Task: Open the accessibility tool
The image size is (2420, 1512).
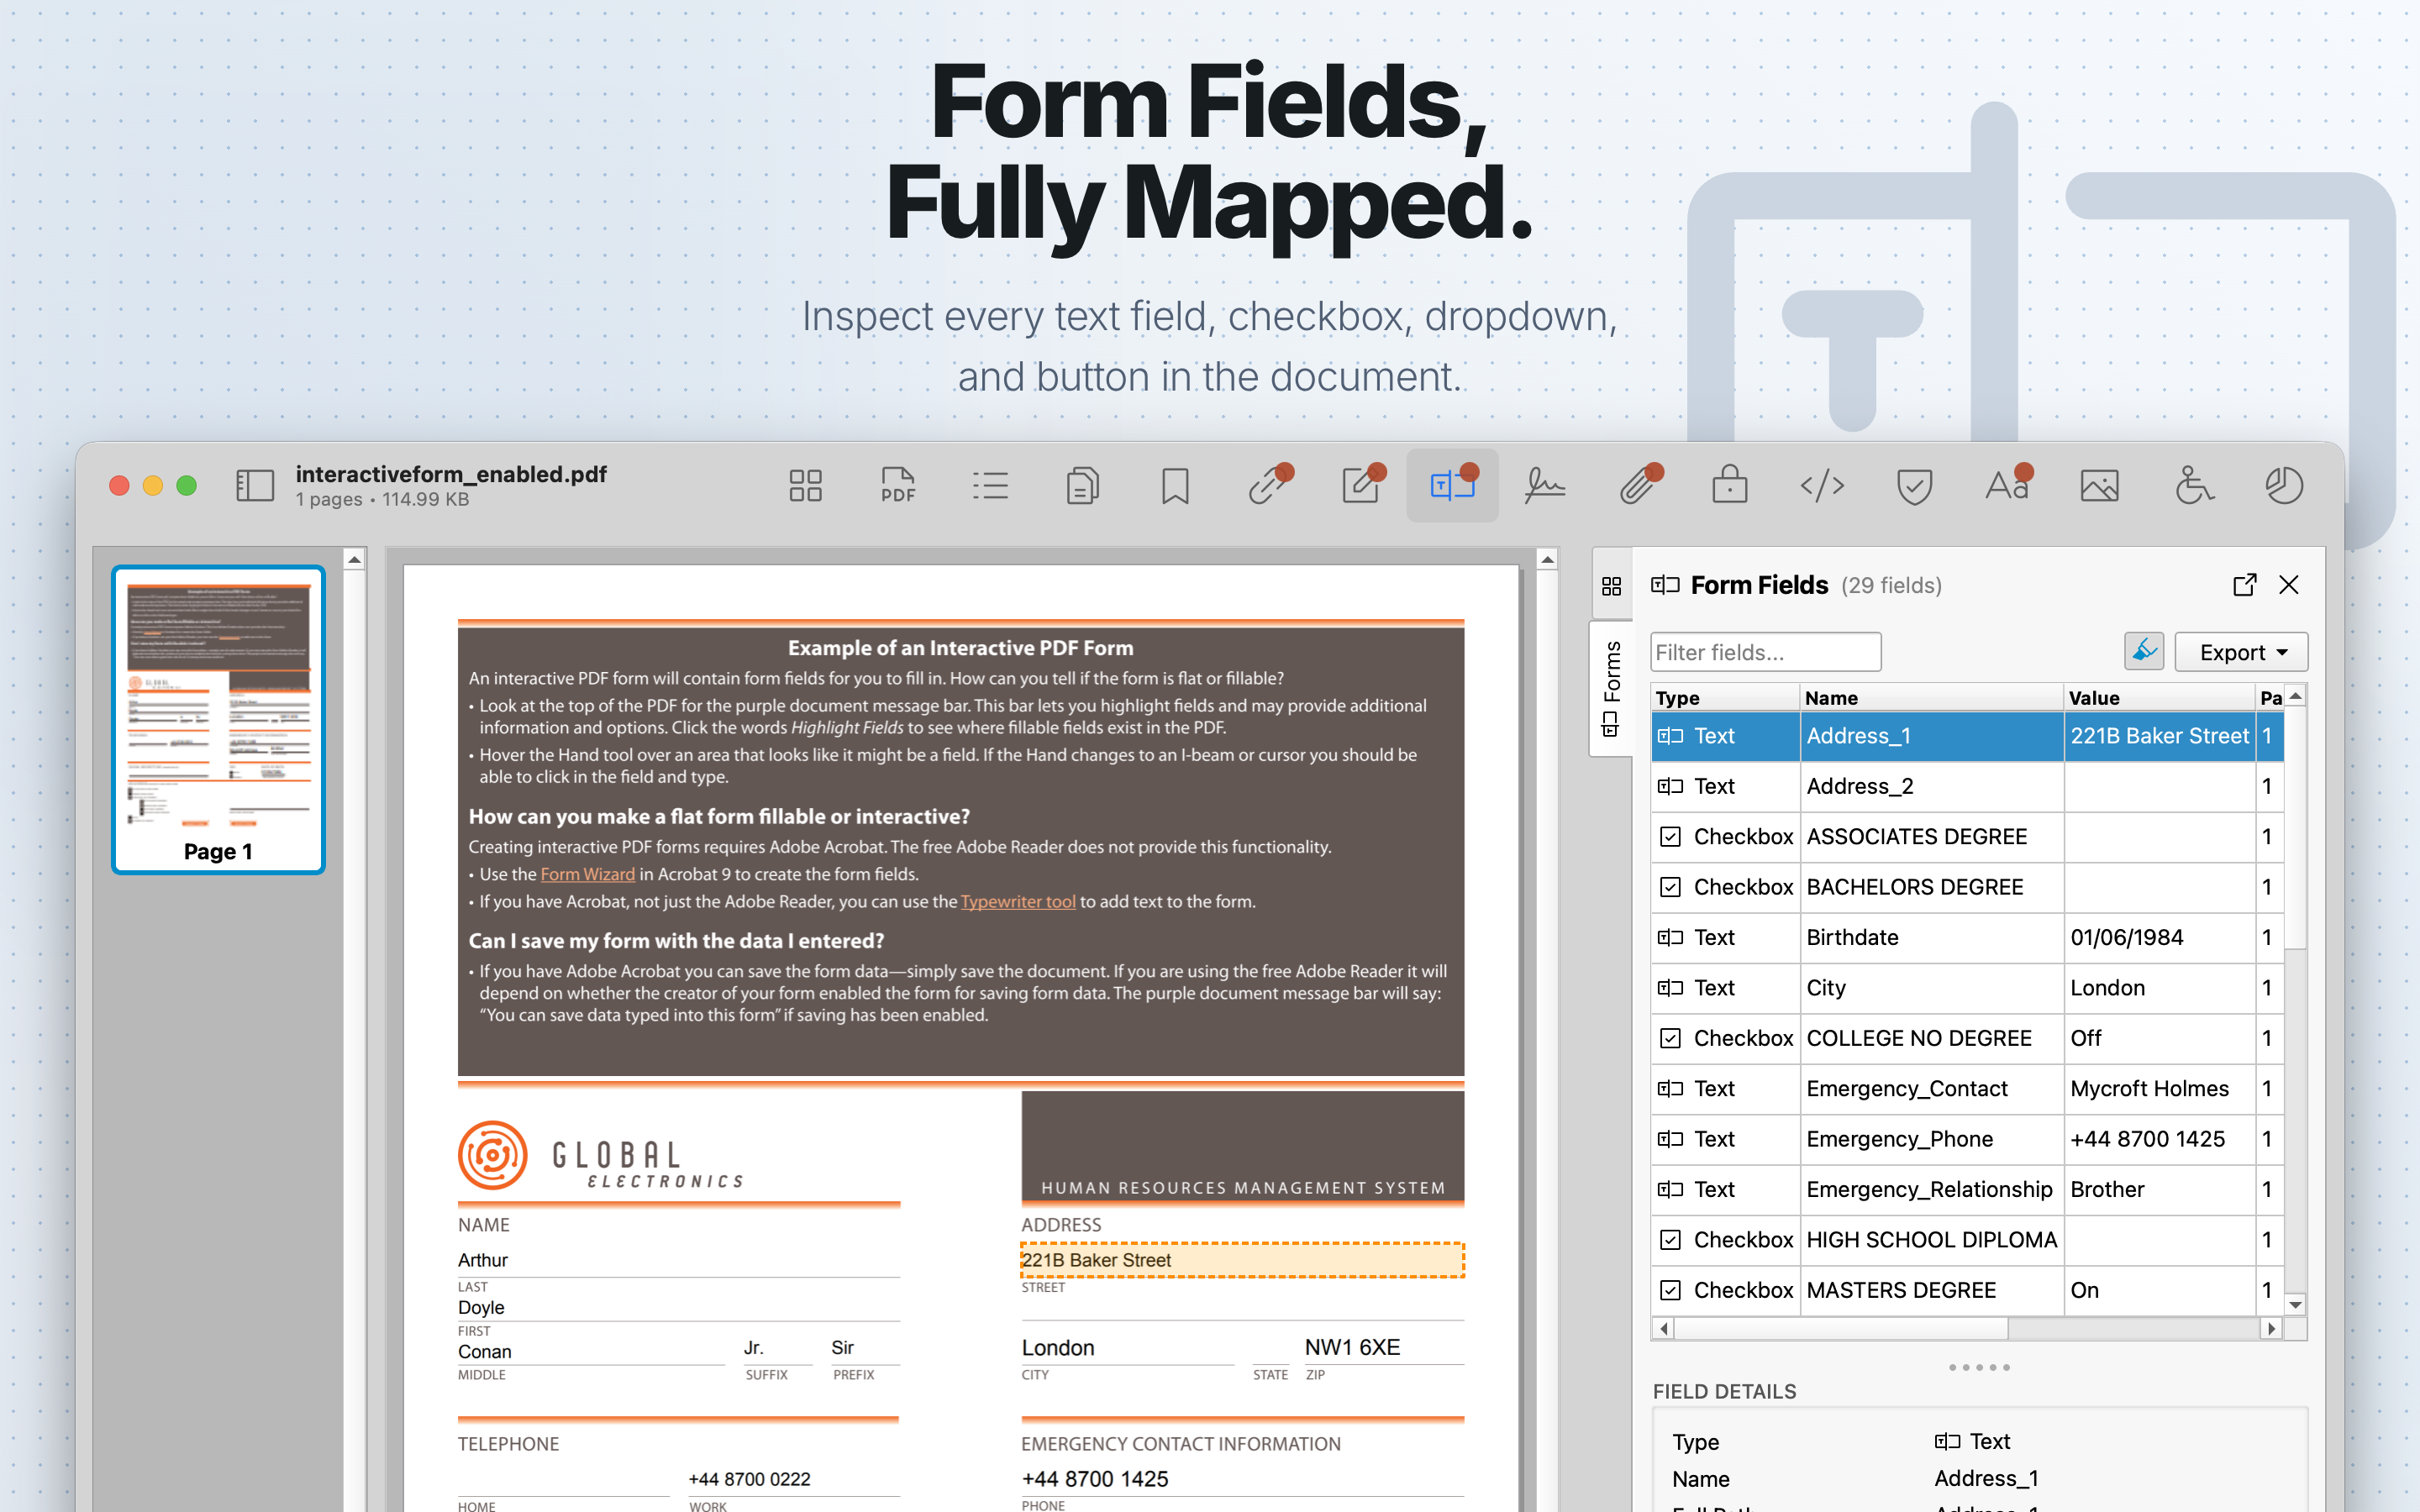Action: [2193, 486]
